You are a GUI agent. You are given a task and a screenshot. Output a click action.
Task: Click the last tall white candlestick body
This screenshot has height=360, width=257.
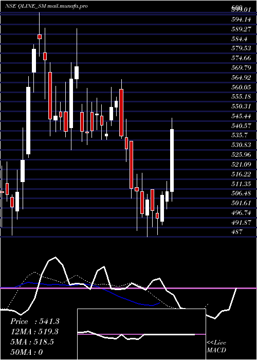coord(172,160)
